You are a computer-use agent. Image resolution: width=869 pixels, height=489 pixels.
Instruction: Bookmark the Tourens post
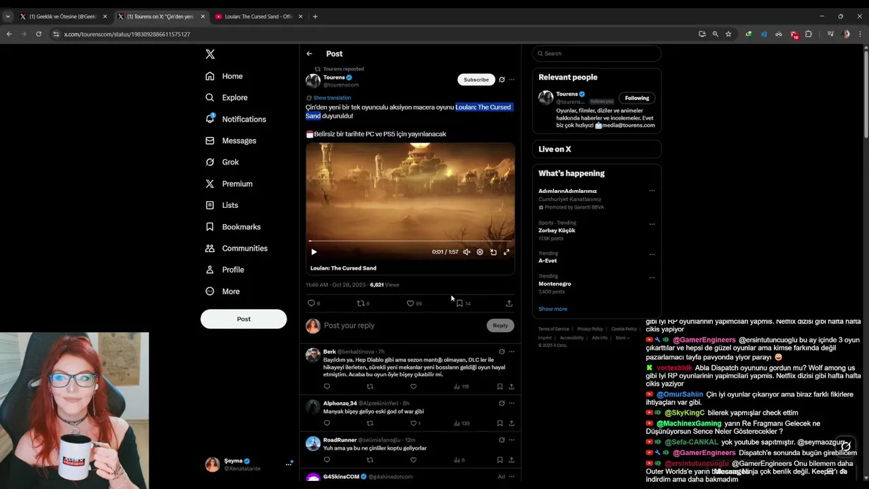click(460, 304)
